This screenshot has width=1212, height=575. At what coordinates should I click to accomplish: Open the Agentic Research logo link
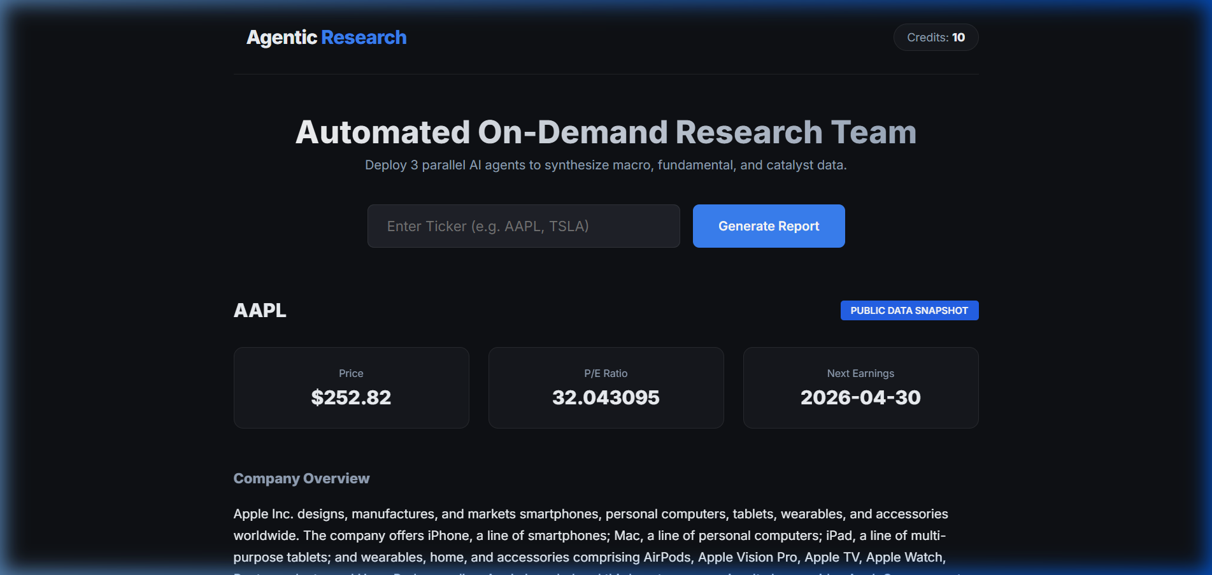326,38
